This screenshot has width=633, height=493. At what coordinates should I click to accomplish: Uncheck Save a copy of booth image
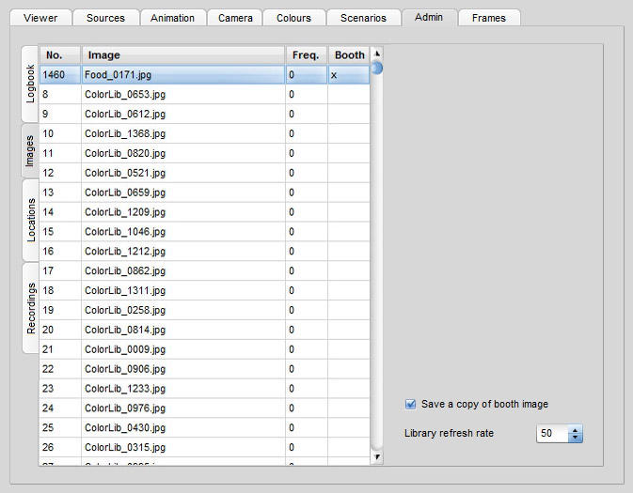(410, 404)
